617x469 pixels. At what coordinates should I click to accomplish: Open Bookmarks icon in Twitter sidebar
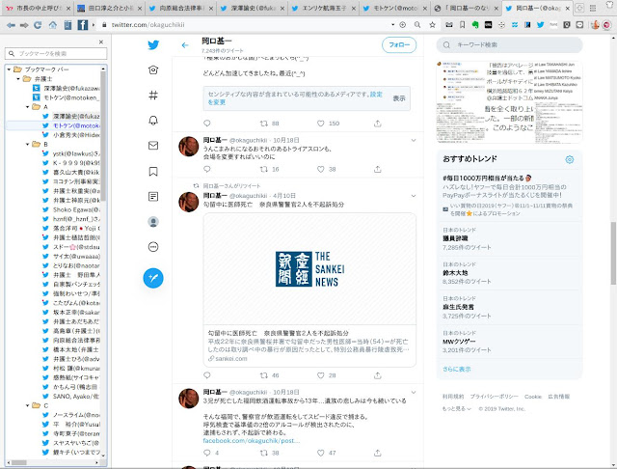coord(153,172)
